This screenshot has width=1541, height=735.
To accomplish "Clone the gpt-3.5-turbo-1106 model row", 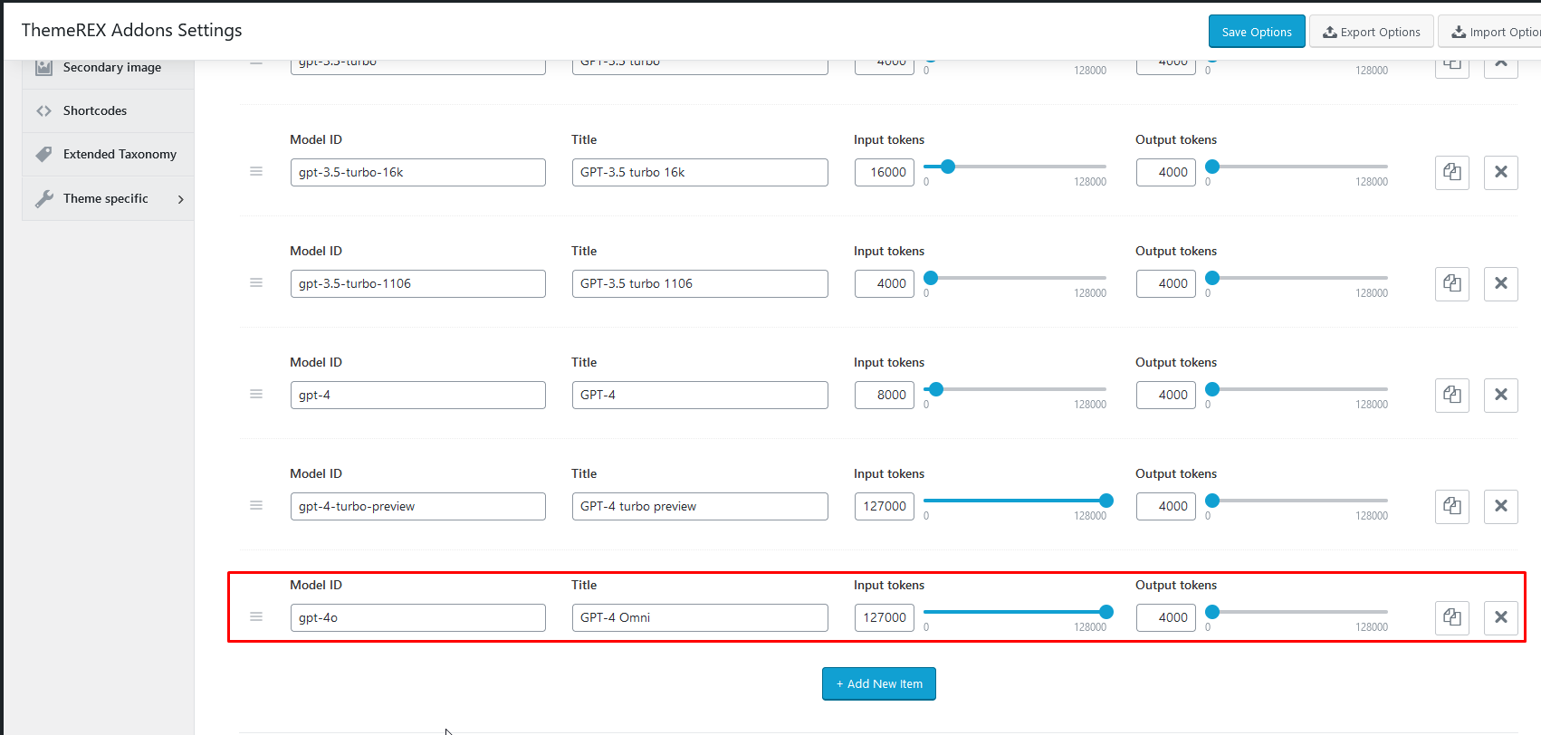I will [1452, 283].
